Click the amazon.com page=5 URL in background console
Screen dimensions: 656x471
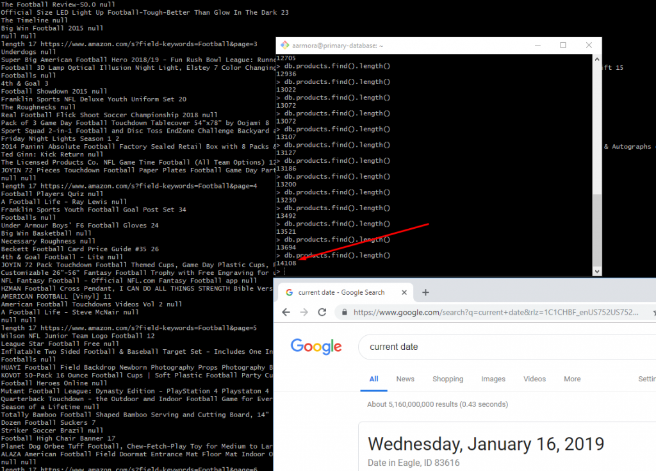pos(149,328)
